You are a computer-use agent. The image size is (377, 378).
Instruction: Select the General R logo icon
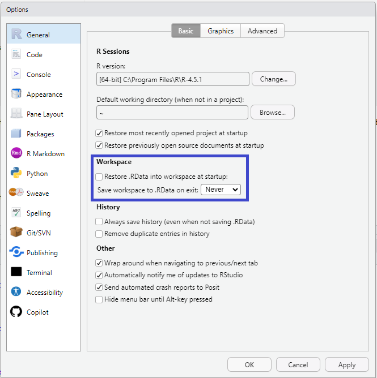[16, 34]
